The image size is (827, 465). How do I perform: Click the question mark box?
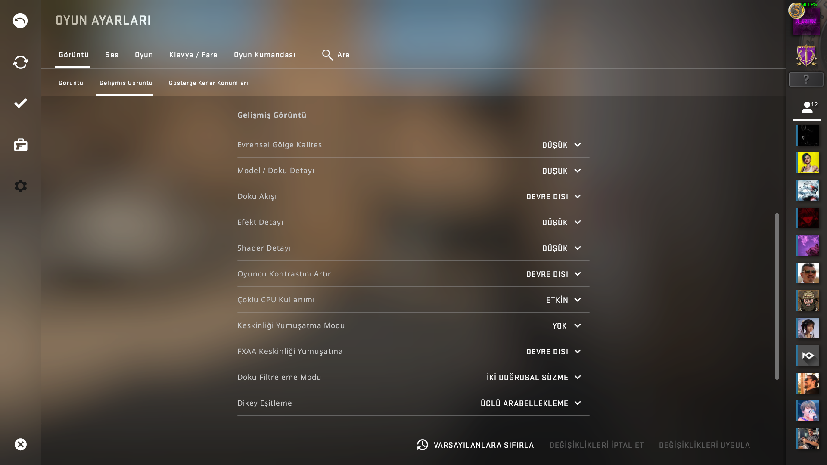806,79
